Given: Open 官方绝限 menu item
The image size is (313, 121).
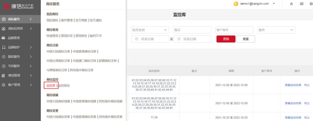Looking at the screenshot, I should (x=81, y=20).
